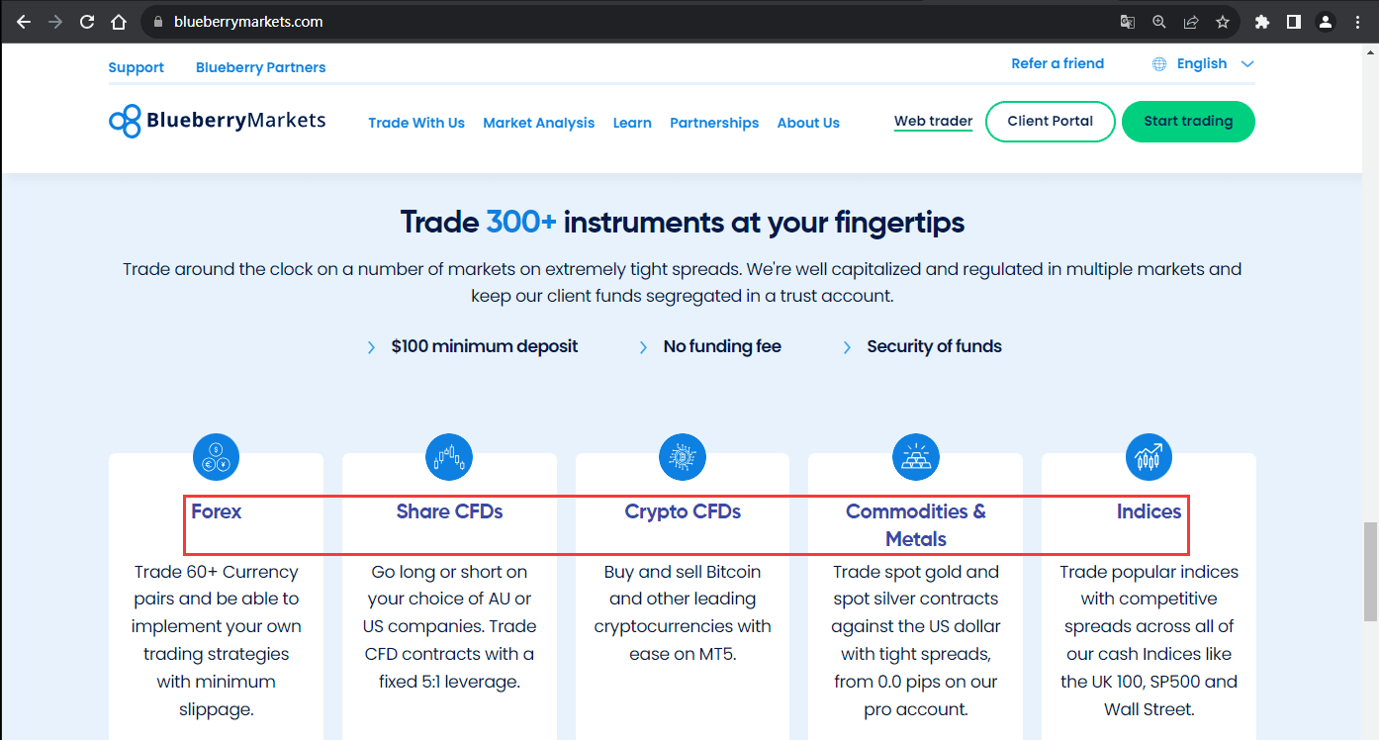The image size is (1379, 740).
Task: Share this page icon
Action: (1191, 22)
